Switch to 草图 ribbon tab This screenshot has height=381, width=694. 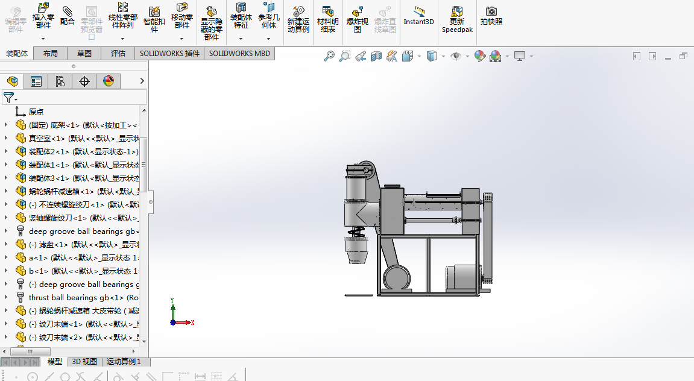point(84,54)
